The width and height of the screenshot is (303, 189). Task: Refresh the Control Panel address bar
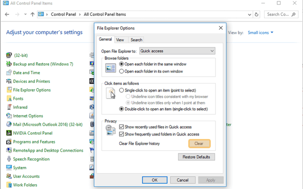[x=256, y=14]
